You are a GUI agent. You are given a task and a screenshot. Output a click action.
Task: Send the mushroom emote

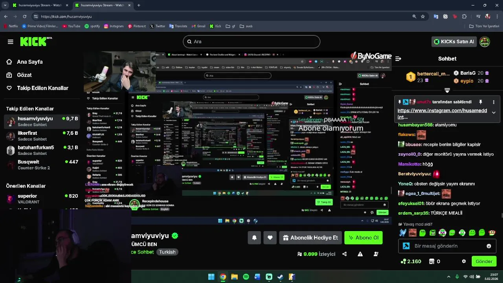click(492, 233)
